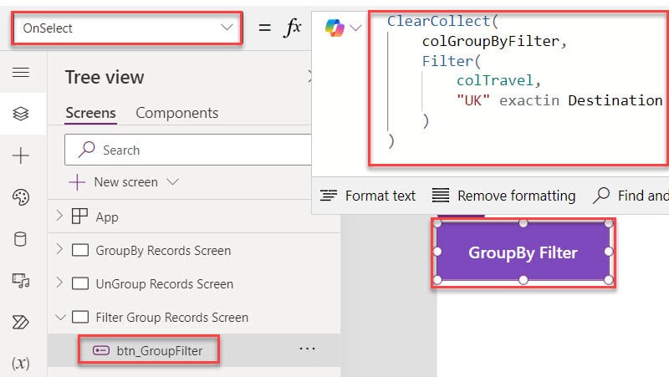
Task: Open the Copilot dropdown chevron in the formula bar
Action: coord(355,28)
